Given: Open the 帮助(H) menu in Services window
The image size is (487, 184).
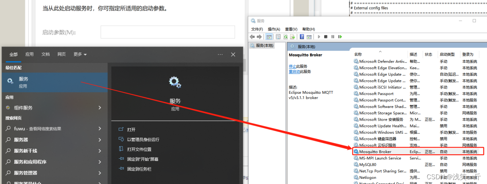Looking at the screenshot, I should [308, 29].
